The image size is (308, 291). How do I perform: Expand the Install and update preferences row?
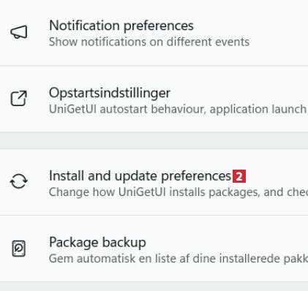coord(154,182)
